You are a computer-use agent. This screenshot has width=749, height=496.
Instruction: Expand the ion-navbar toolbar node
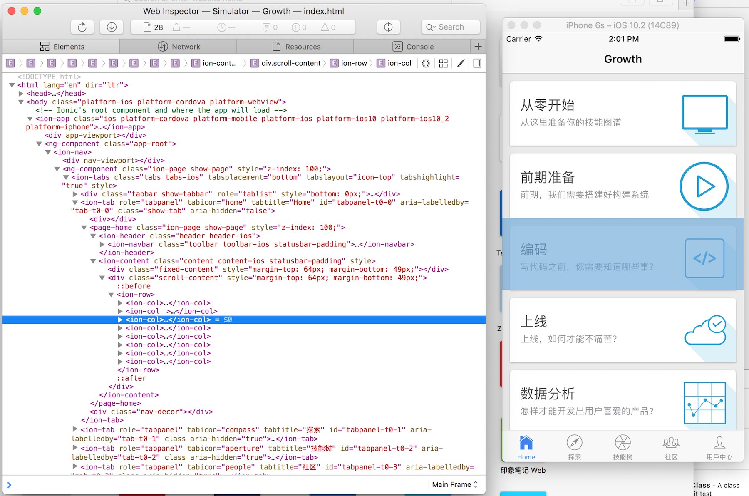tap(102, 244)
